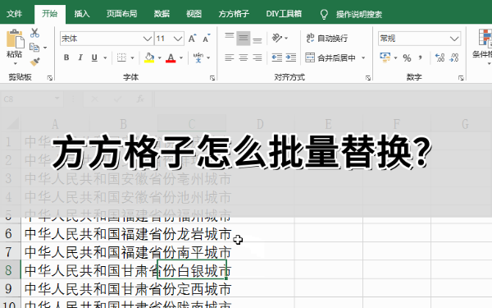
Task: Click accounting number format icon
Action: point(385,57)
